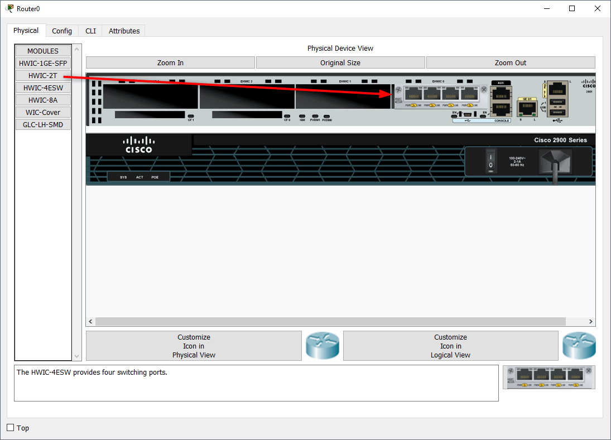Switch to the Config tab

(62, 31)
